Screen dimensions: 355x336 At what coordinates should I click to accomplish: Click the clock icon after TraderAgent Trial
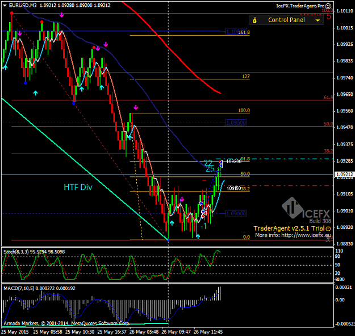click(328, 229)
